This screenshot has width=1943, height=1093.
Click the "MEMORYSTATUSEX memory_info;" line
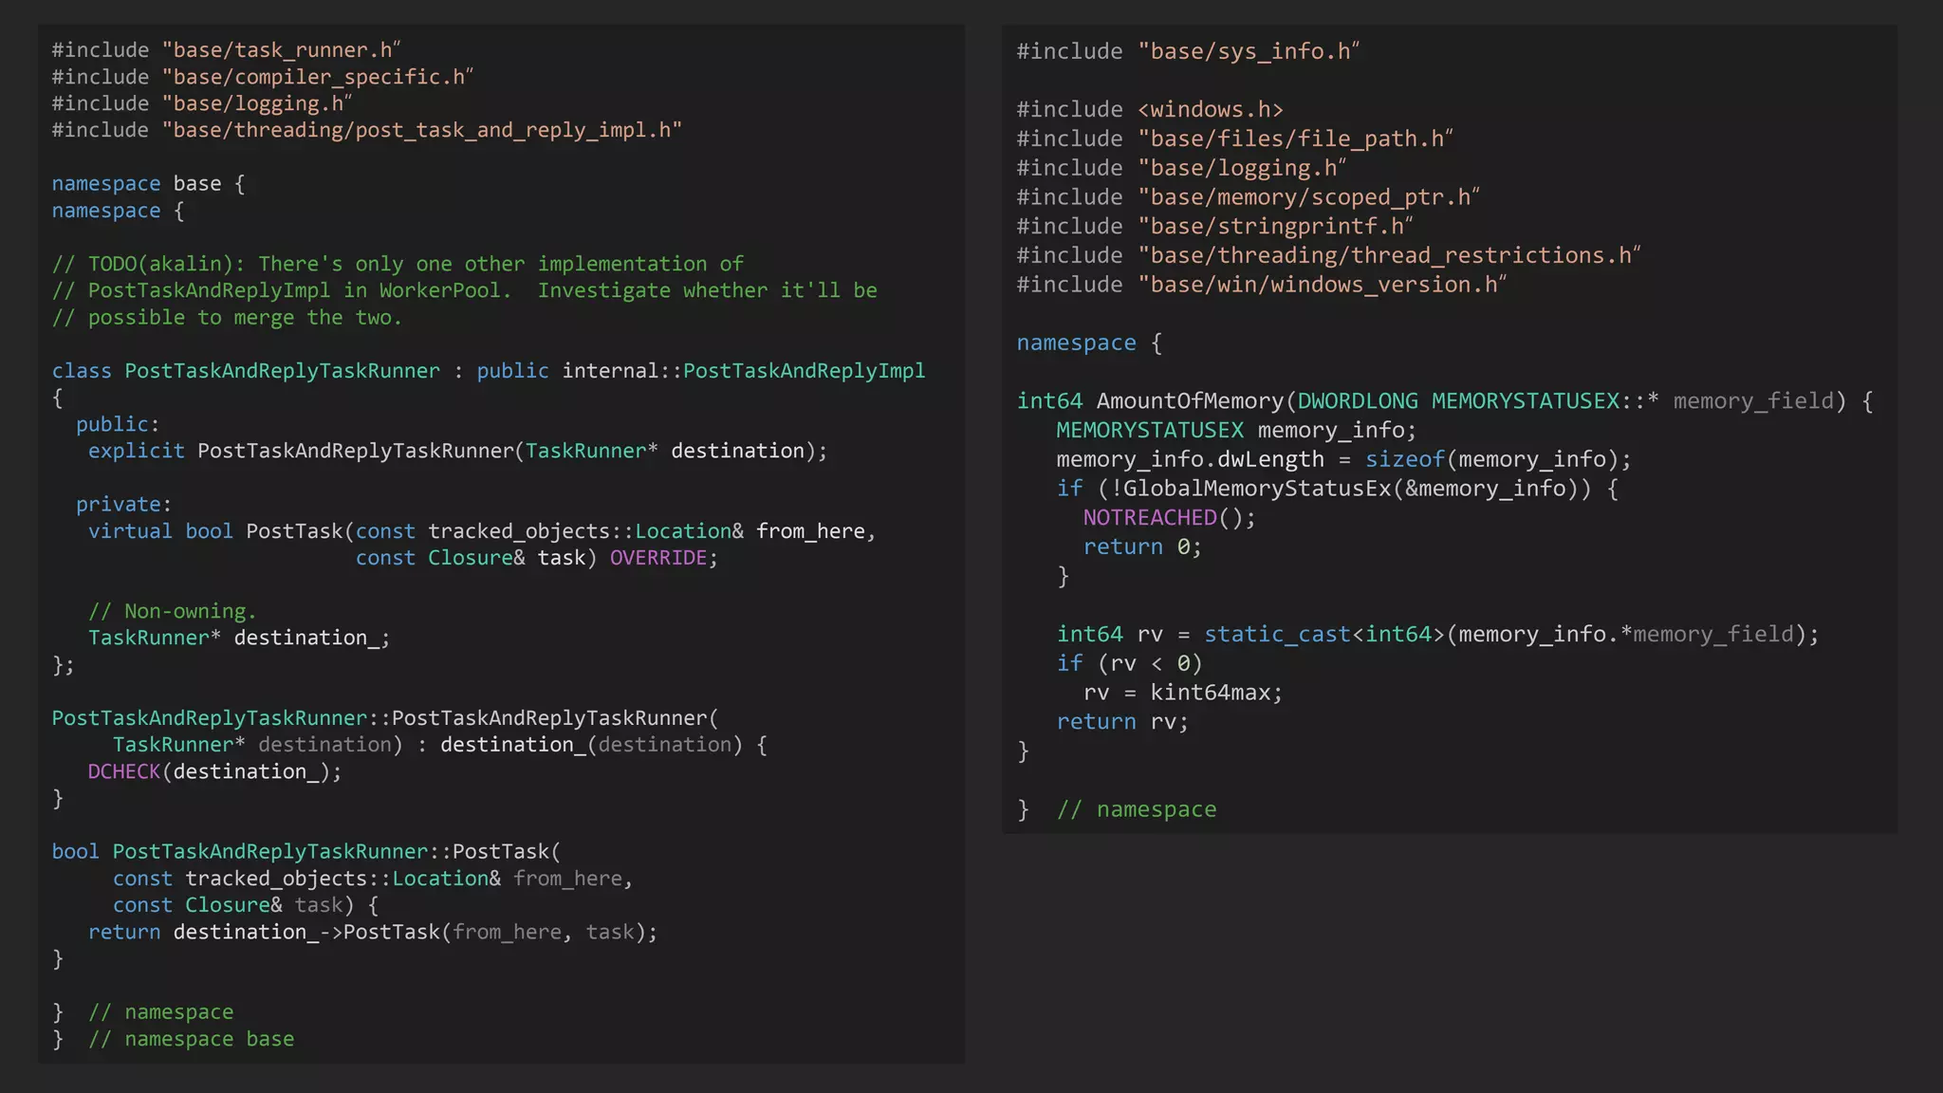(x=1236, y=431)
